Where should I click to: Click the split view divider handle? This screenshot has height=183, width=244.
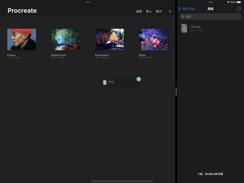(x=176, y=91)
